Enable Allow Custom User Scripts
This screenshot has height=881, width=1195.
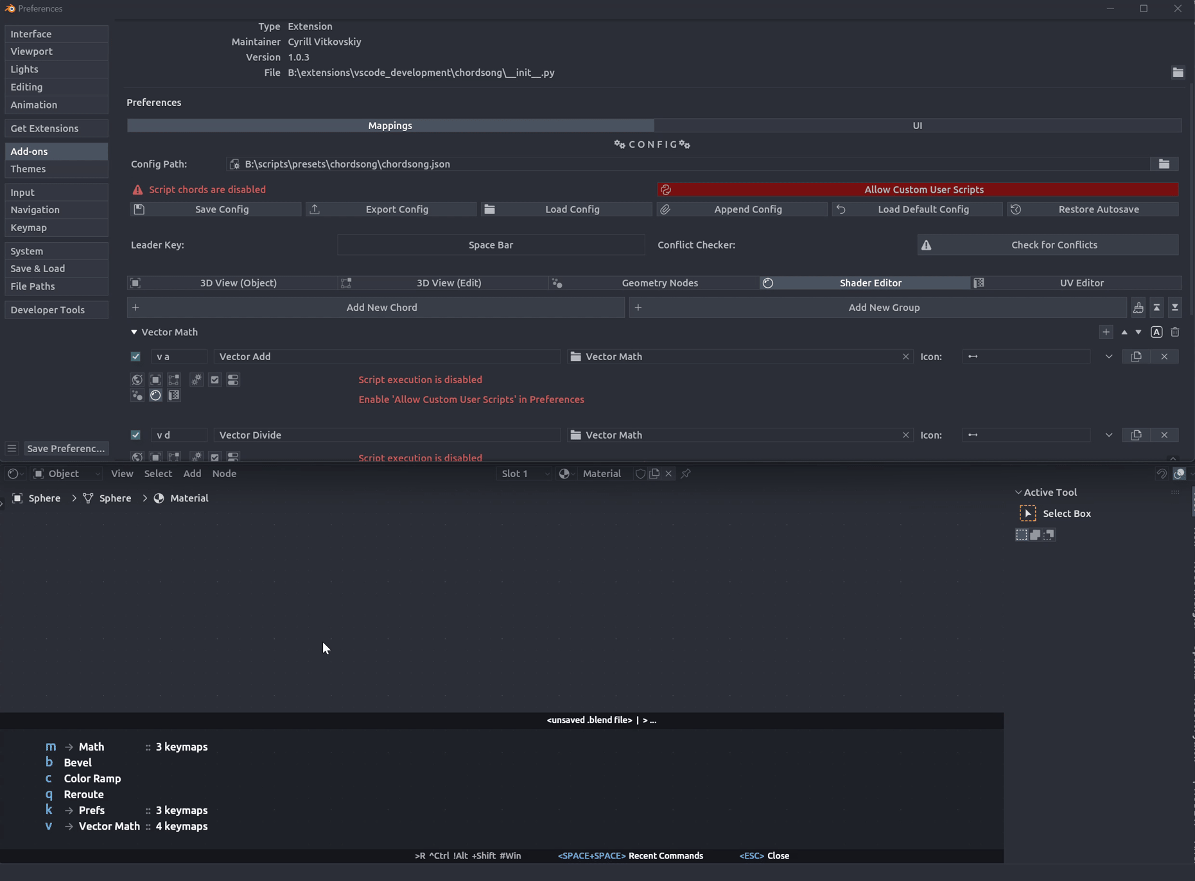point(923,189)
